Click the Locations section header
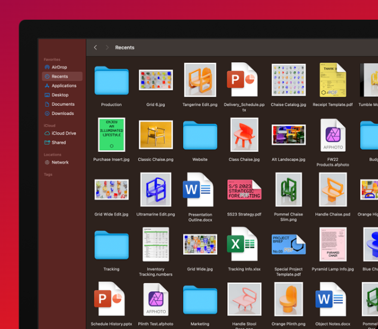Viewport: 378px width, 329px height. [x=53, y=155]
